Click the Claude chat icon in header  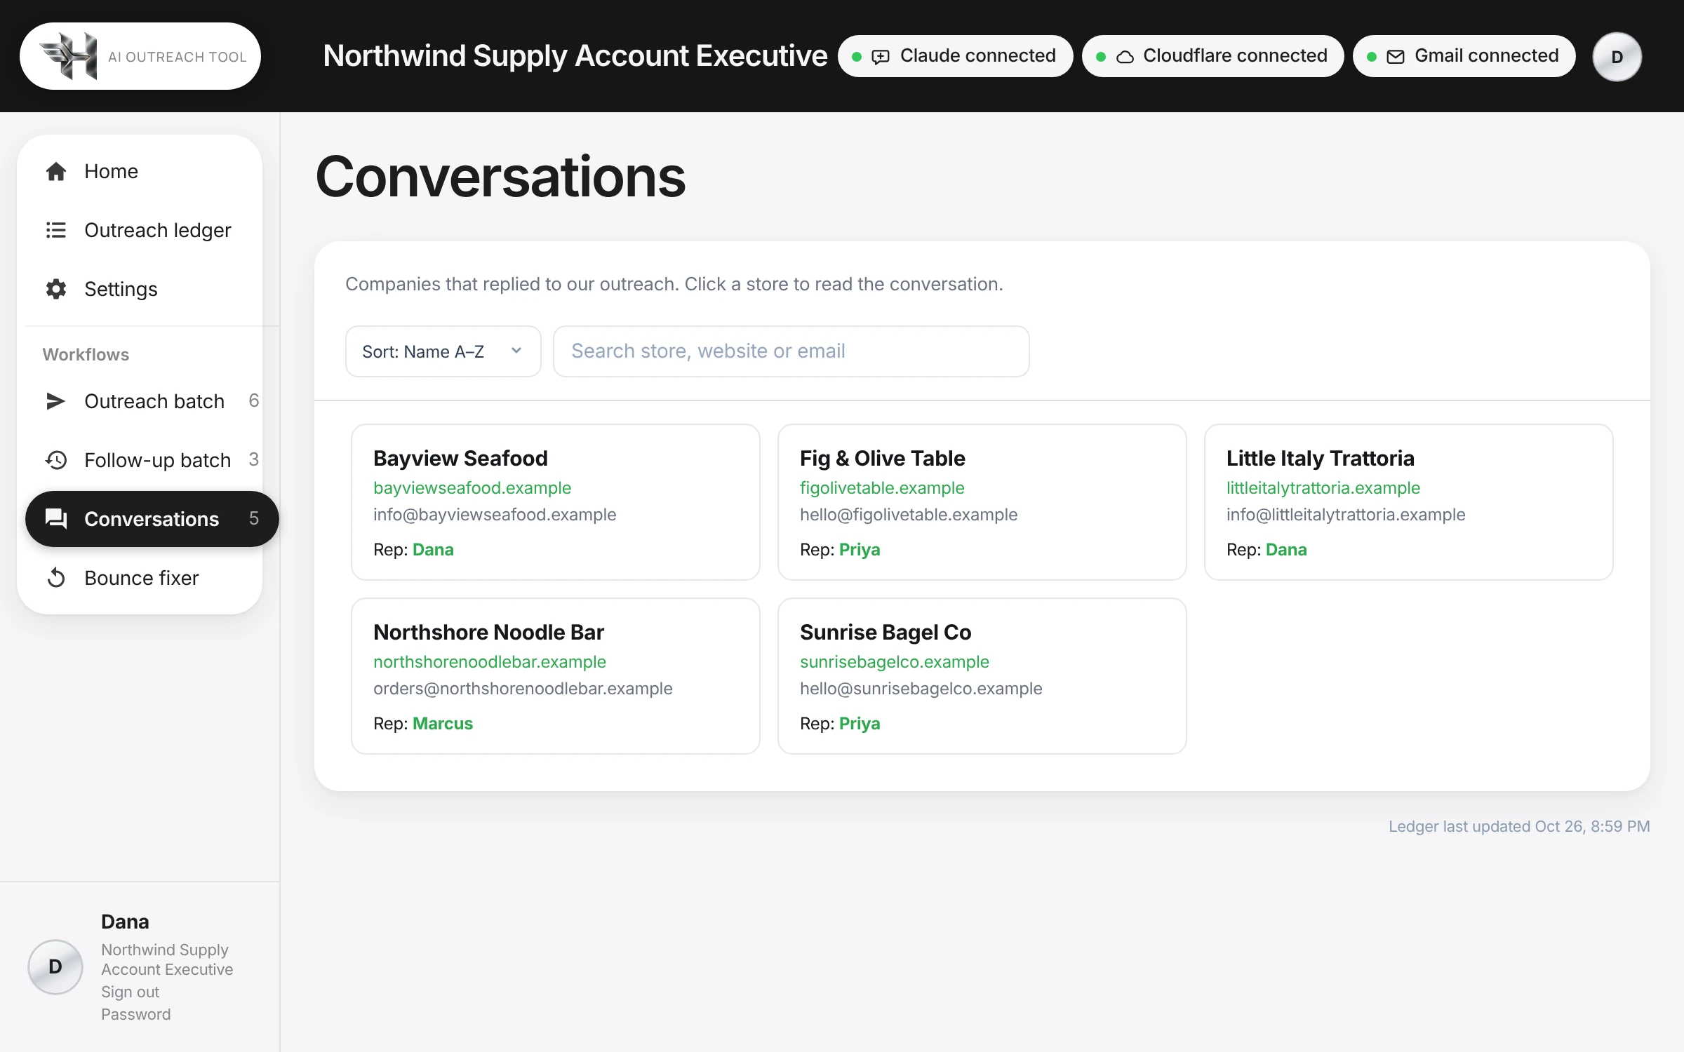[x=881, y=57]
